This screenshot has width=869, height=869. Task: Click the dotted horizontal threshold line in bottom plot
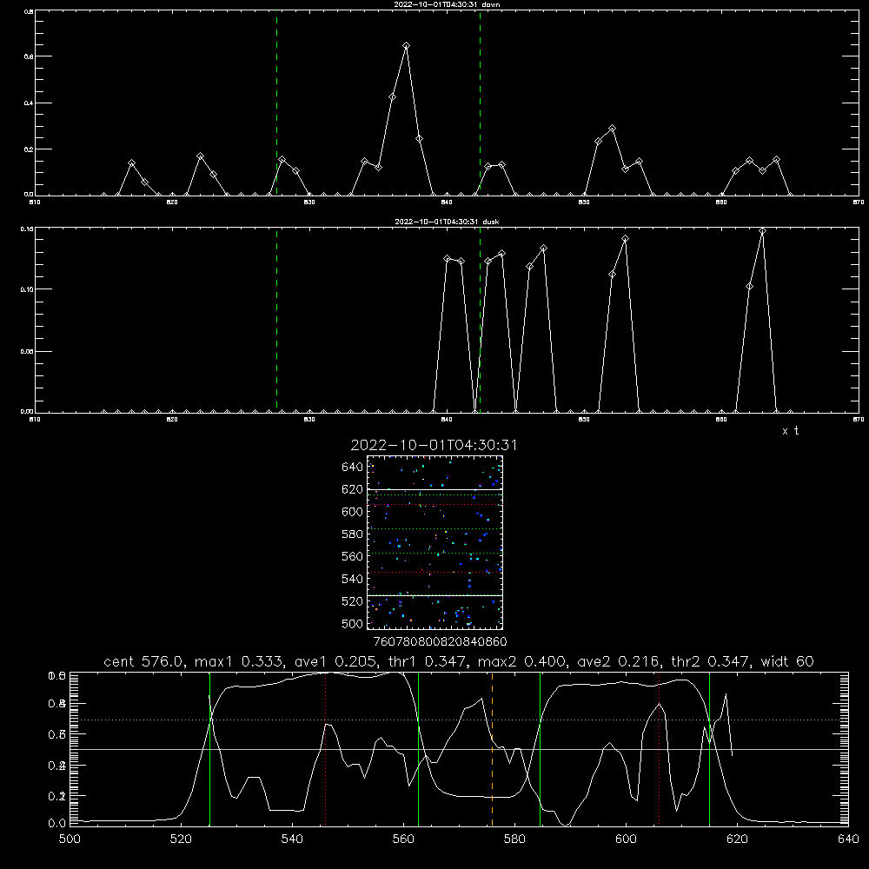[459, 720]
